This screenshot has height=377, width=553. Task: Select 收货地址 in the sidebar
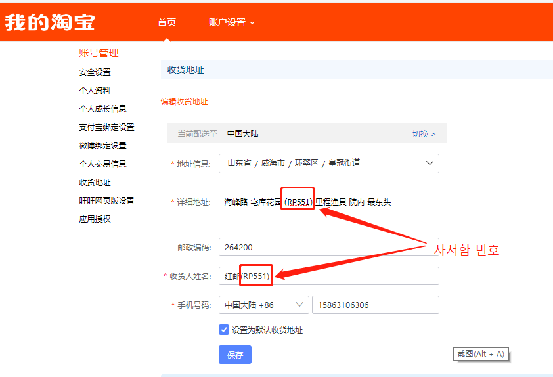[x=95, y=183]
